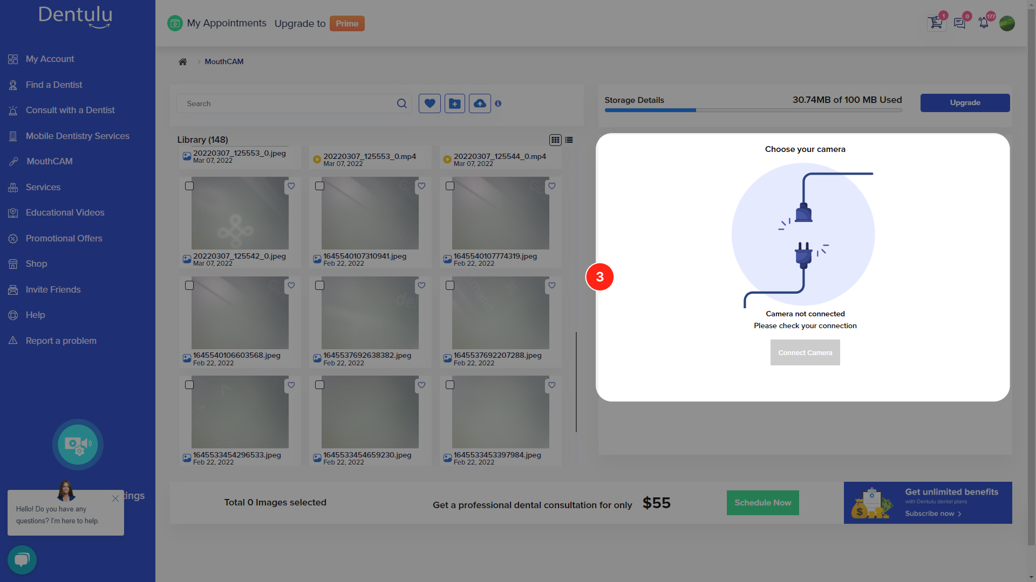The width and height of the screenshot is (1036, 582).
Task: Open My Account in sidebar
Action: 50,59
